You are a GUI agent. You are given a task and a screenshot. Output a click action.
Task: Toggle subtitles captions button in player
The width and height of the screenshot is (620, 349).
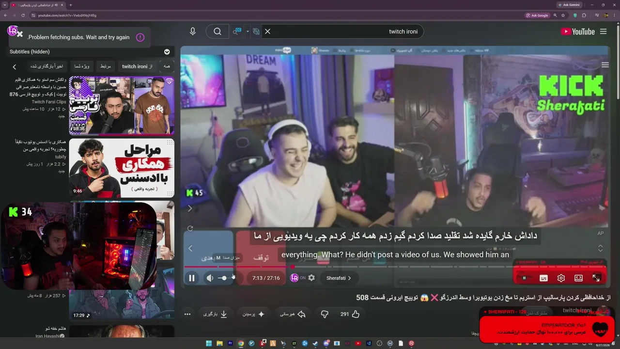click(x=543, y=278)
